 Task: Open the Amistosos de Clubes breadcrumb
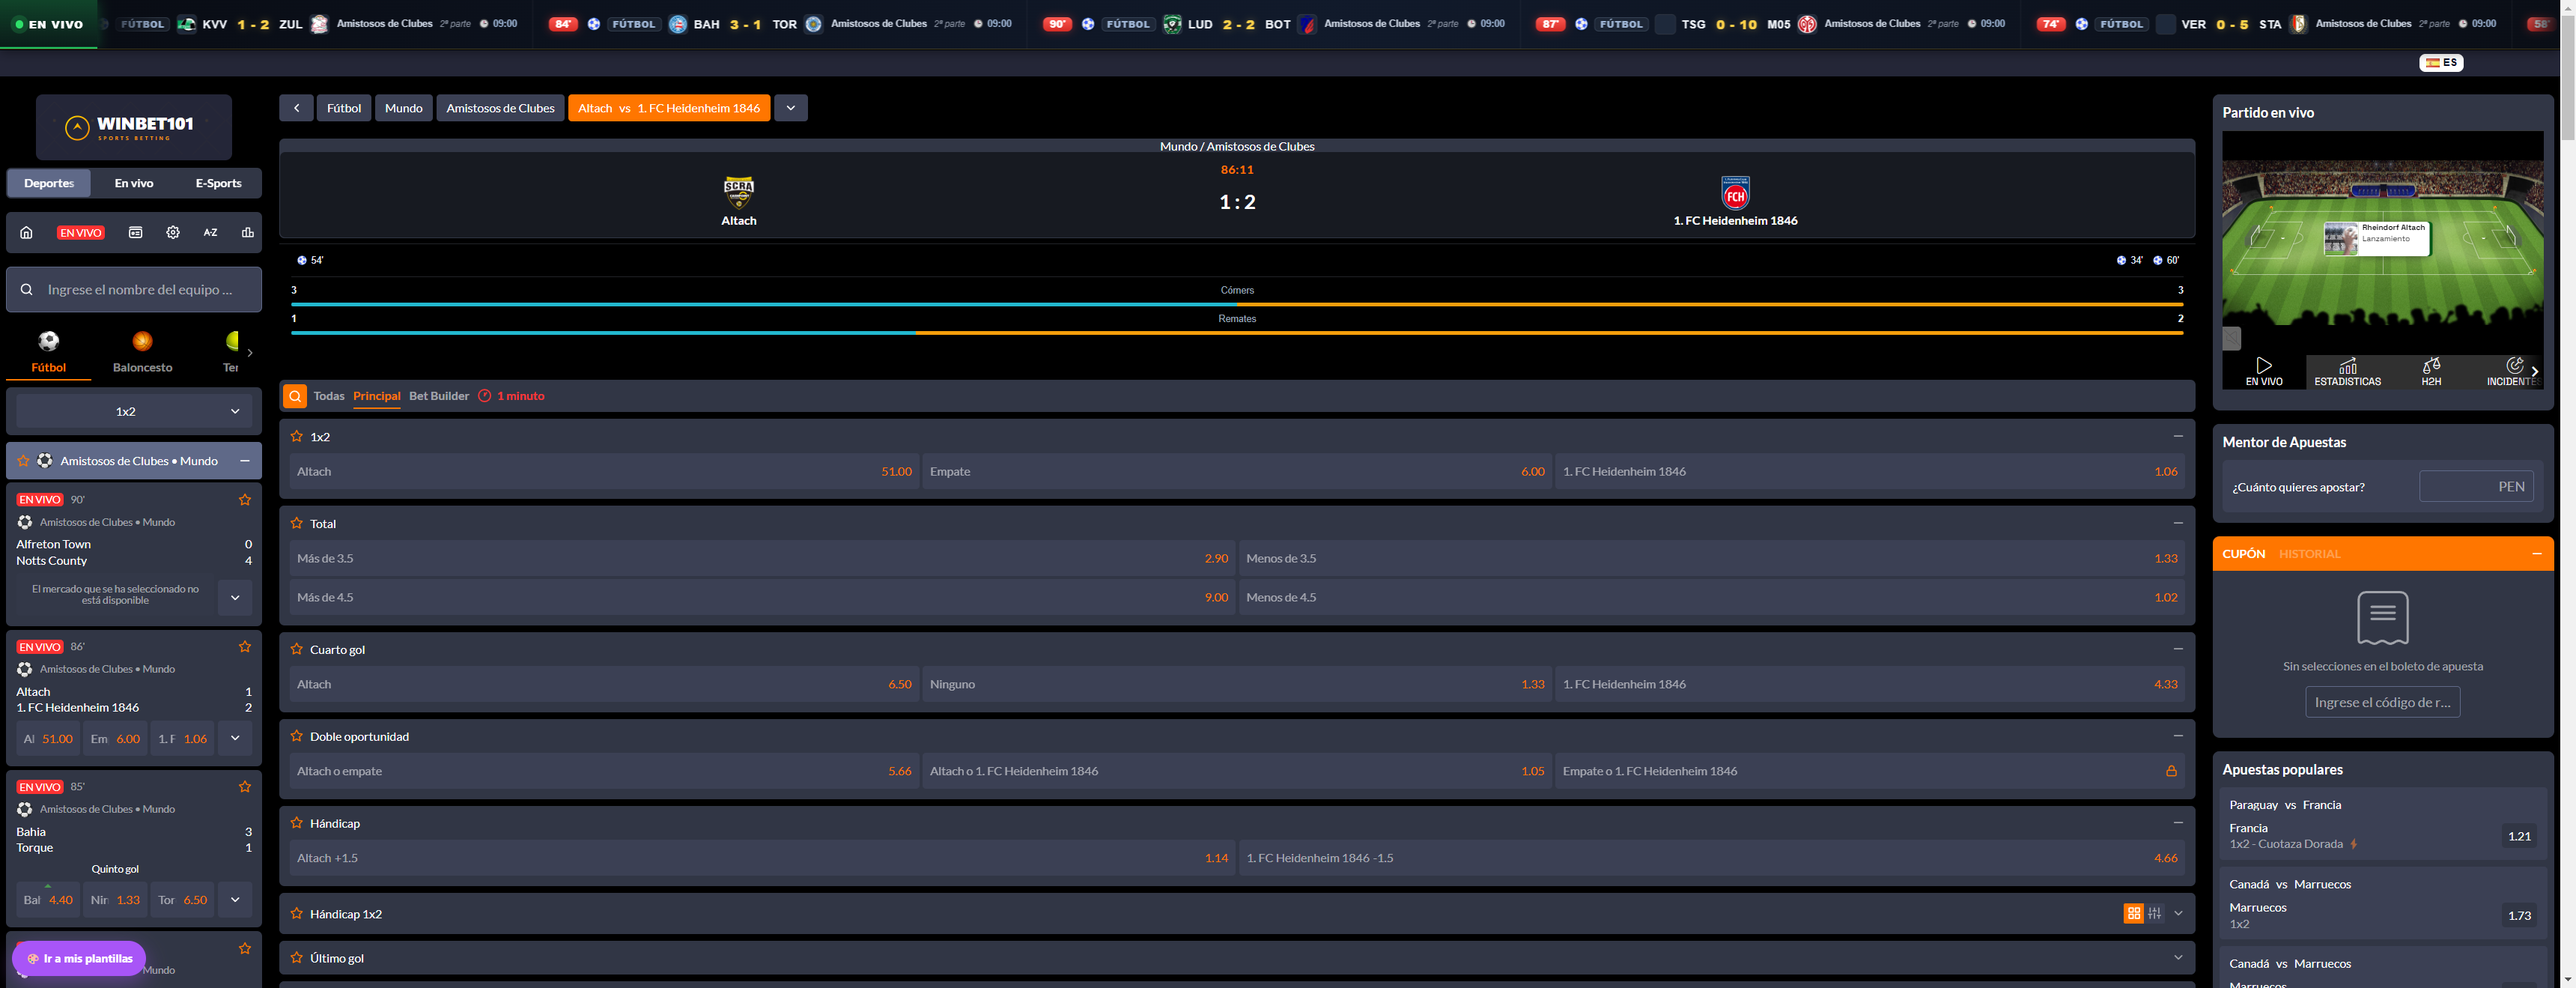[x=500, y=108]
